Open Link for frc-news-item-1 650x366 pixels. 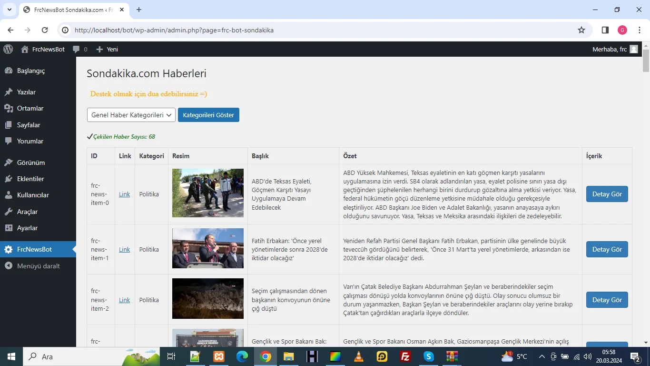124,250
